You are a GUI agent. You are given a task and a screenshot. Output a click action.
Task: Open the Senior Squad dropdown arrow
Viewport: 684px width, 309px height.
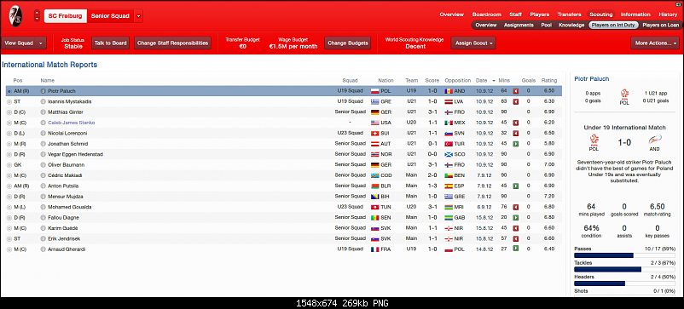(138, 16)
